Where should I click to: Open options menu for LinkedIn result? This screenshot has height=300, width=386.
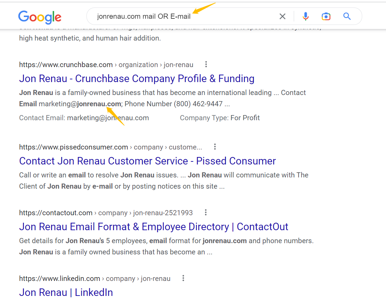coord(183,278)
